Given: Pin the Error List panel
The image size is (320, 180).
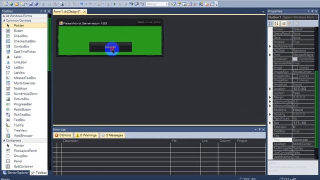Looking at the screenshot, I should (x=259, y=129).
